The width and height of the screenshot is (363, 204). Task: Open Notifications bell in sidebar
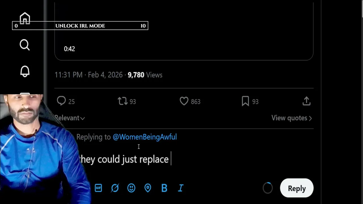tap(25, 71)
